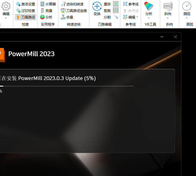The width and height of the screenshot is (196, 176).
Task: Click the 变换 transform icon
Action: tap(97, 6)
